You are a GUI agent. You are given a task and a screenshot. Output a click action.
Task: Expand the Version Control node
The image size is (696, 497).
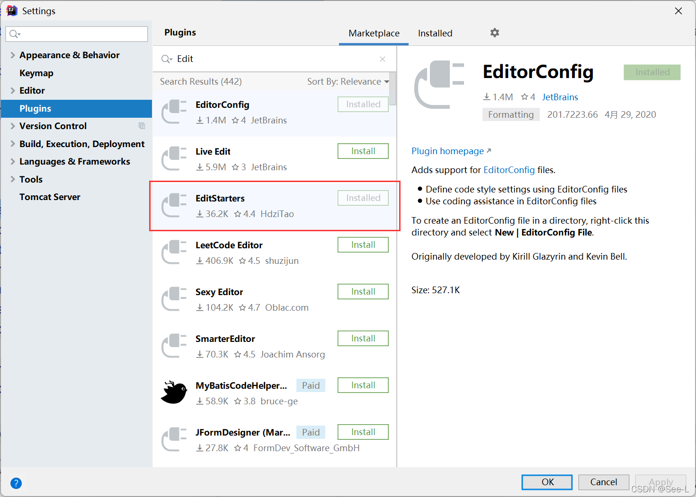pyautogui.click(x=13, y=126)
